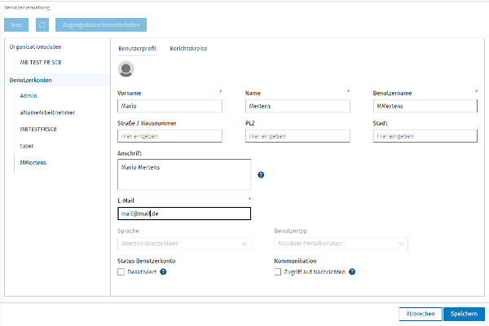Viewport: 489px width, 326px height.
Task: Open the tuser user account
Action: [x=27, y=146]
